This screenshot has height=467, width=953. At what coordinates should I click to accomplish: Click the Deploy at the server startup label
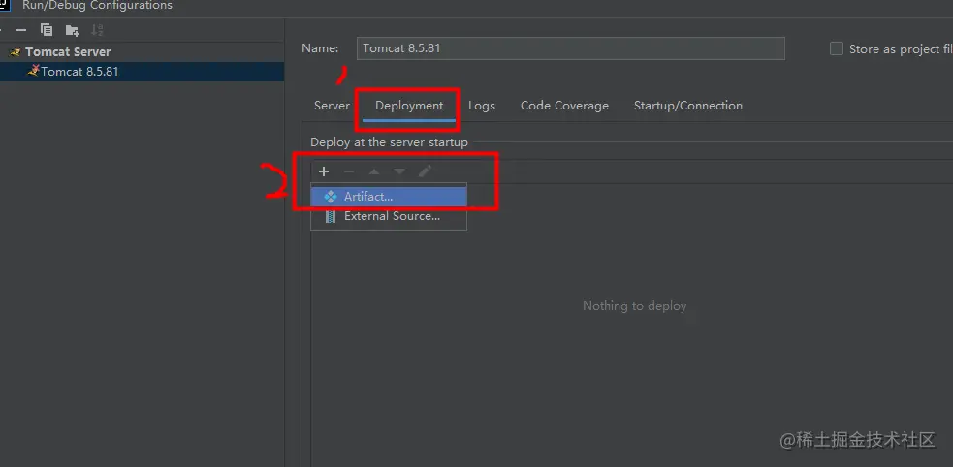click(x=389, y=142)
